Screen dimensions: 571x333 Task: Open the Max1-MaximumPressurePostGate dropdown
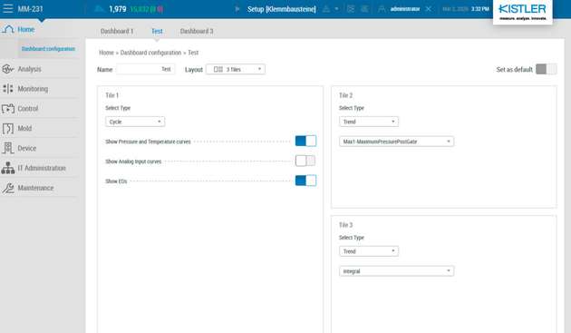click(x=397, y=142)
